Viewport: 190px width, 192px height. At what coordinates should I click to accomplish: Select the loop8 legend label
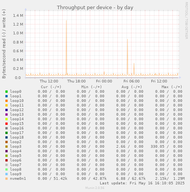tap(16, 169)
